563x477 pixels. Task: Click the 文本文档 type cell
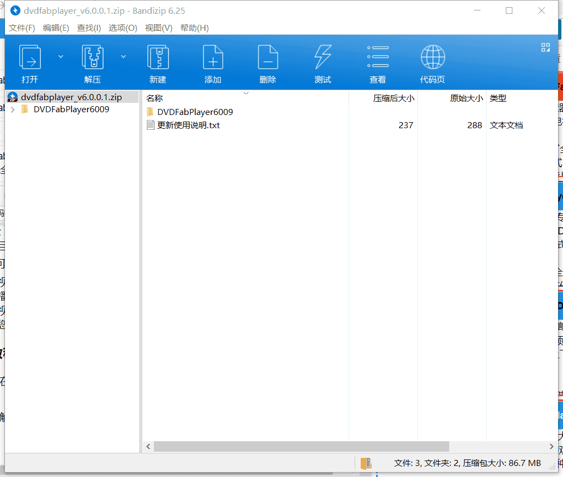506,125
